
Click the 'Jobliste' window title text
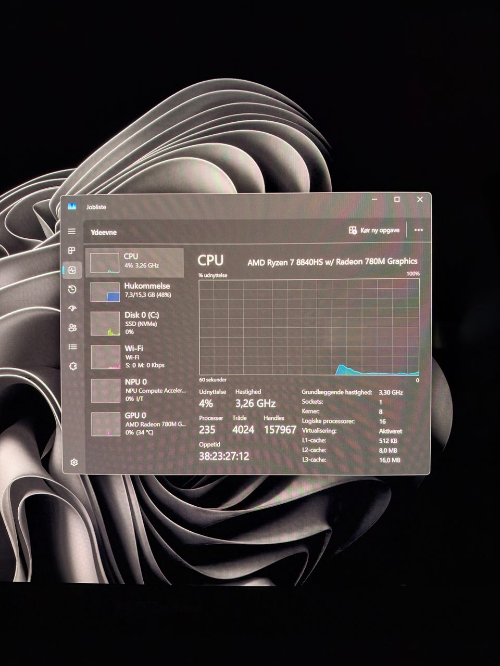tap(96, 207)
